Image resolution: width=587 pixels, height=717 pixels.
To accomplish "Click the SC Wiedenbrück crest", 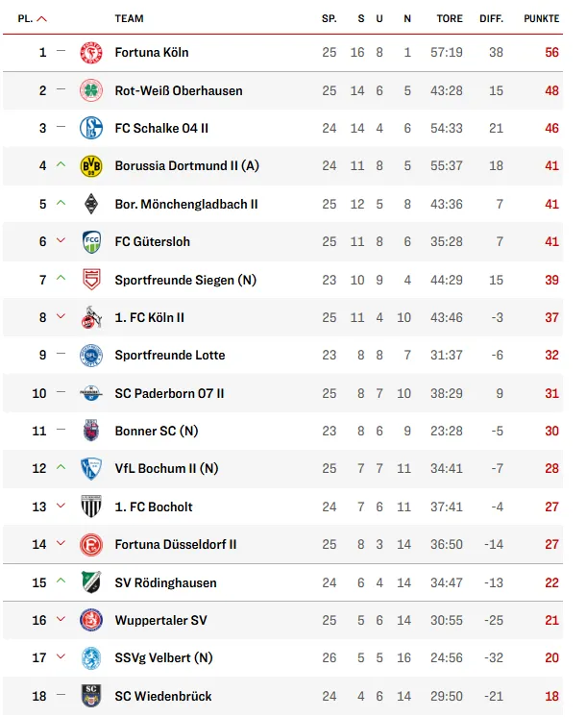I will pyautogui.click(x=91, y=696).
